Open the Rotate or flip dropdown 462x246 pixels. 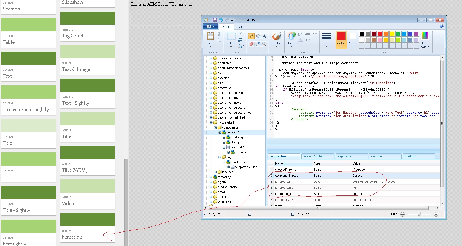coord(241,46)
